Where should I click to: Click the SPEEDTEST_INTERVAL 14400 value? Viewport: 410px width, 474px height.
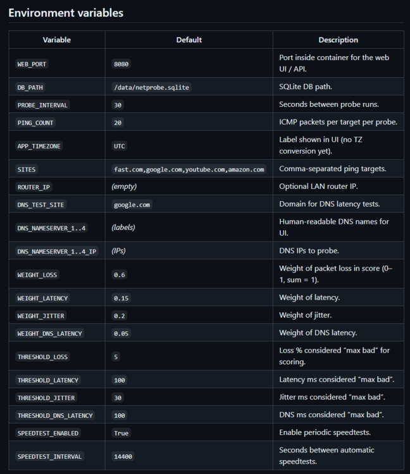tap(123, 456)
